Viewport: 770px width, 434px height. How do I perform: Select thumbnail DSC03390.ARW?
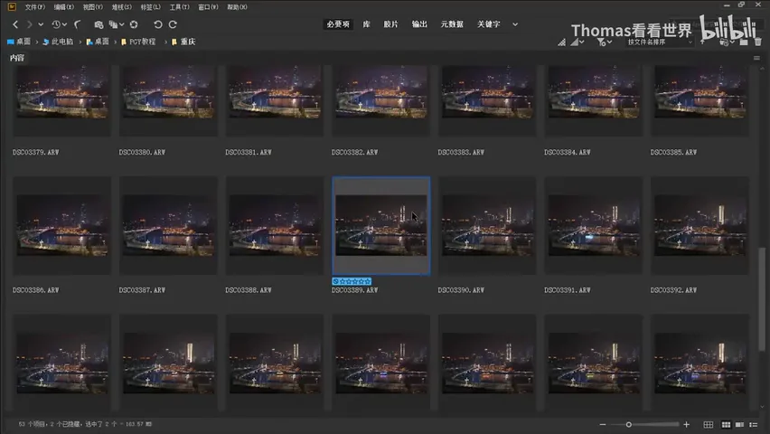pyautogui.click(x=487, y=226)
